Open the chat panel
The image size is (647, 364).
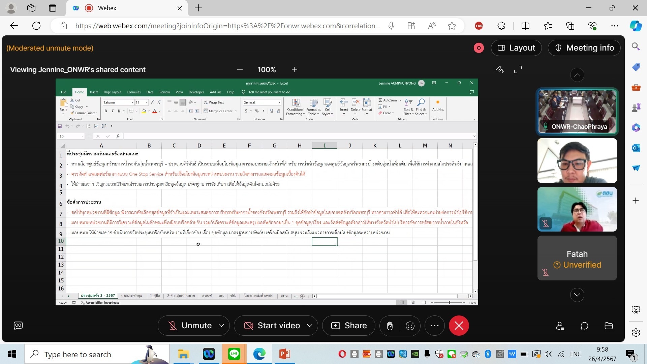[584, 326]
